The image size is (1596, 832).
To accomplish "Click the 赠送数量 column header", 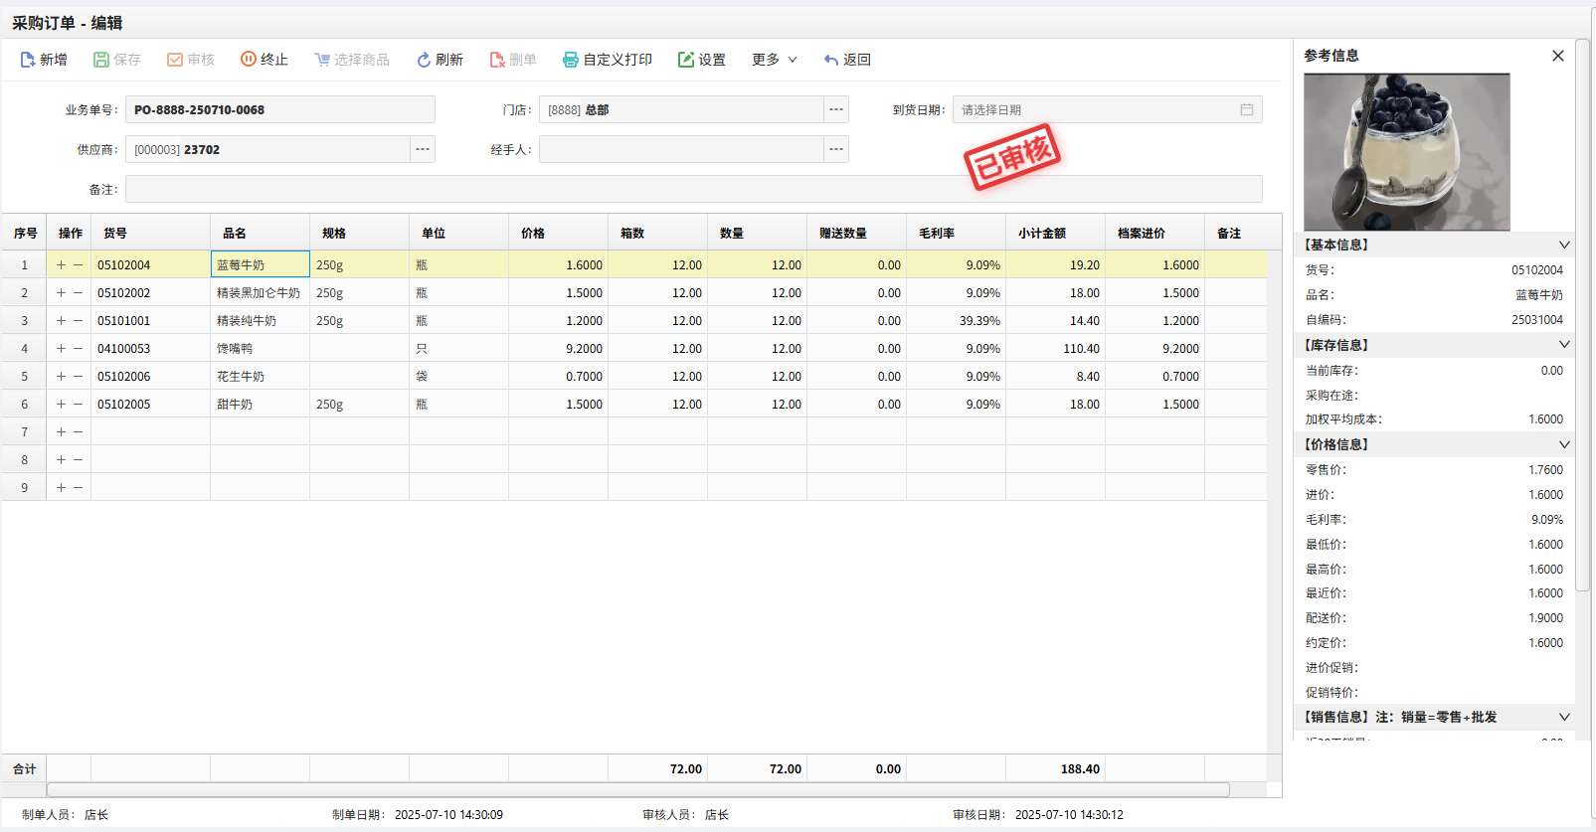I will point(857,233).
